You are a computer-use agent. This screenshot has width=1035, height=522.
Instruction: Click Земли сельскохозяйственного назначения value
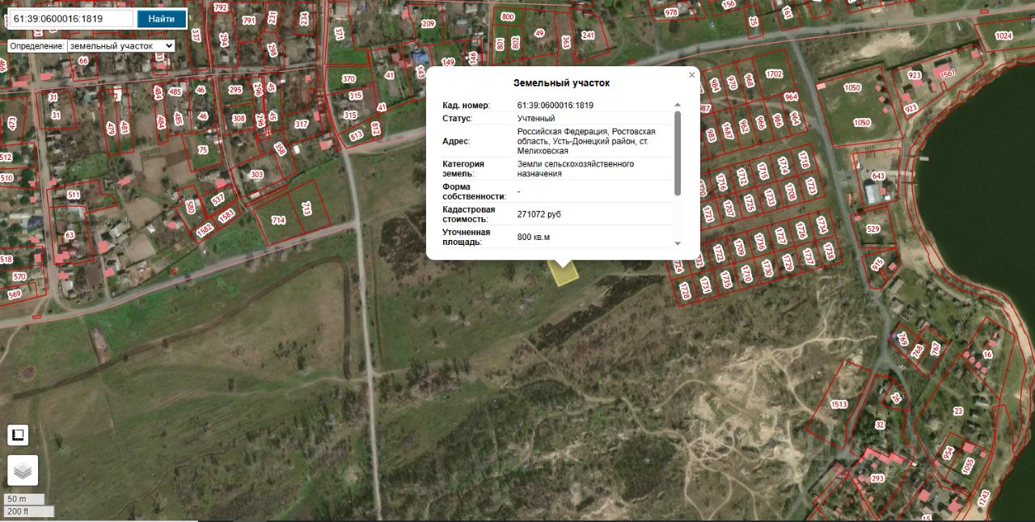(x=576, y=169)
